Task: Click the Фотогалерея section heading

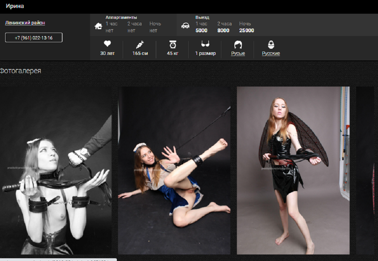Action: pyautogui.click(x=20, y=71)
